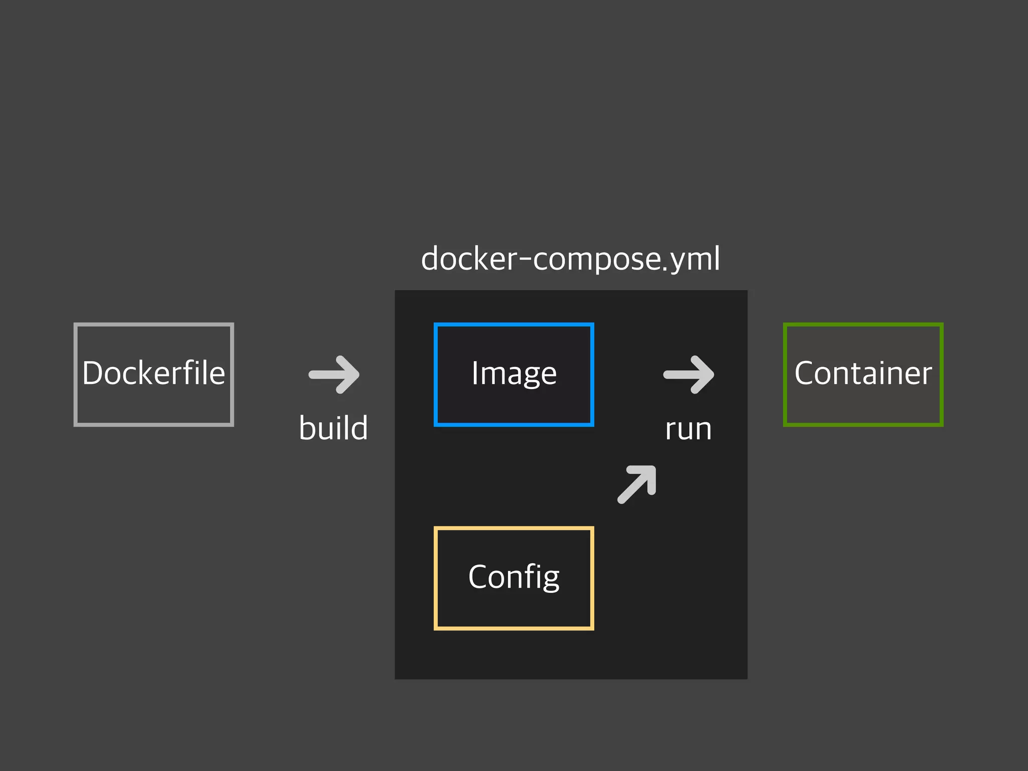Click the docker-compose.yml title text
The height and width of the screenshot is (771, 1028).
pos(570,259)
